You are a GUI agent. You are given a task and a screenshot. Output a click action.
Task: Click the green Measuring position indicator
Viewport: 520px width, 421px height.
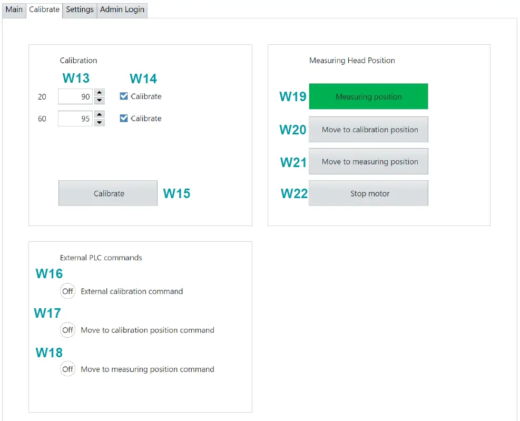click(x=368, y=96)
